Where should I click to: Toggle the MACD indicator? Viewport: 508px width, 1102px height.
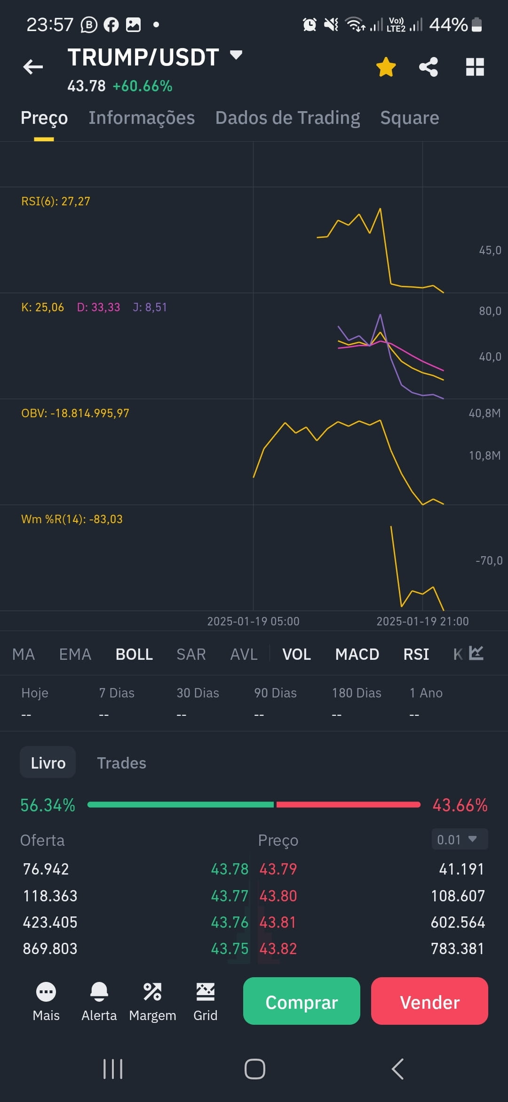357,654
